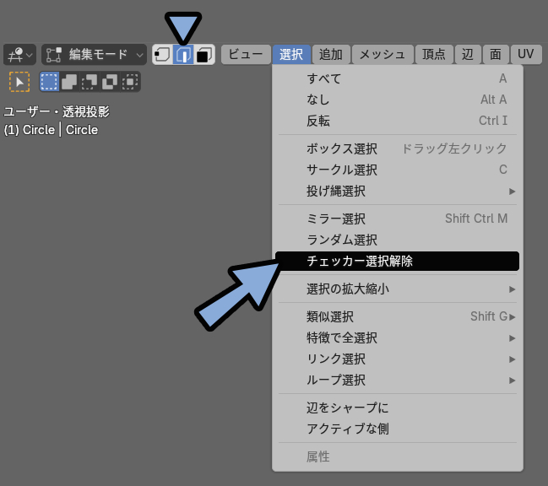Expand the 選択の拡大縮小 submenu
Viewport: 548px width, 486px height.
[398, 289]
